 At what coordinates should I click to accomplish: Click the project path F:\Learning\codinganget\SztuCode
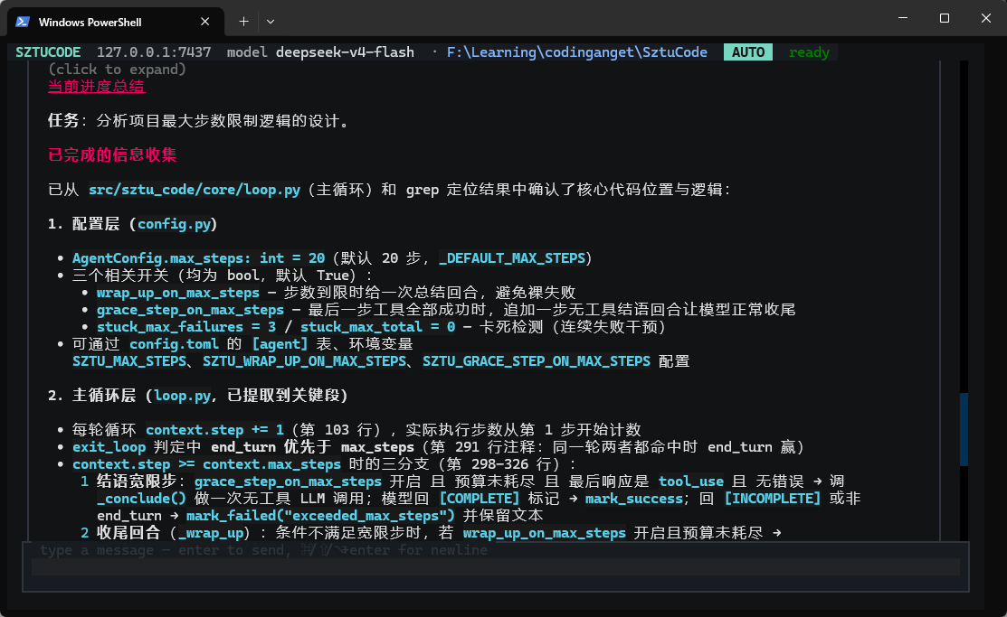[x=576, y=52]
